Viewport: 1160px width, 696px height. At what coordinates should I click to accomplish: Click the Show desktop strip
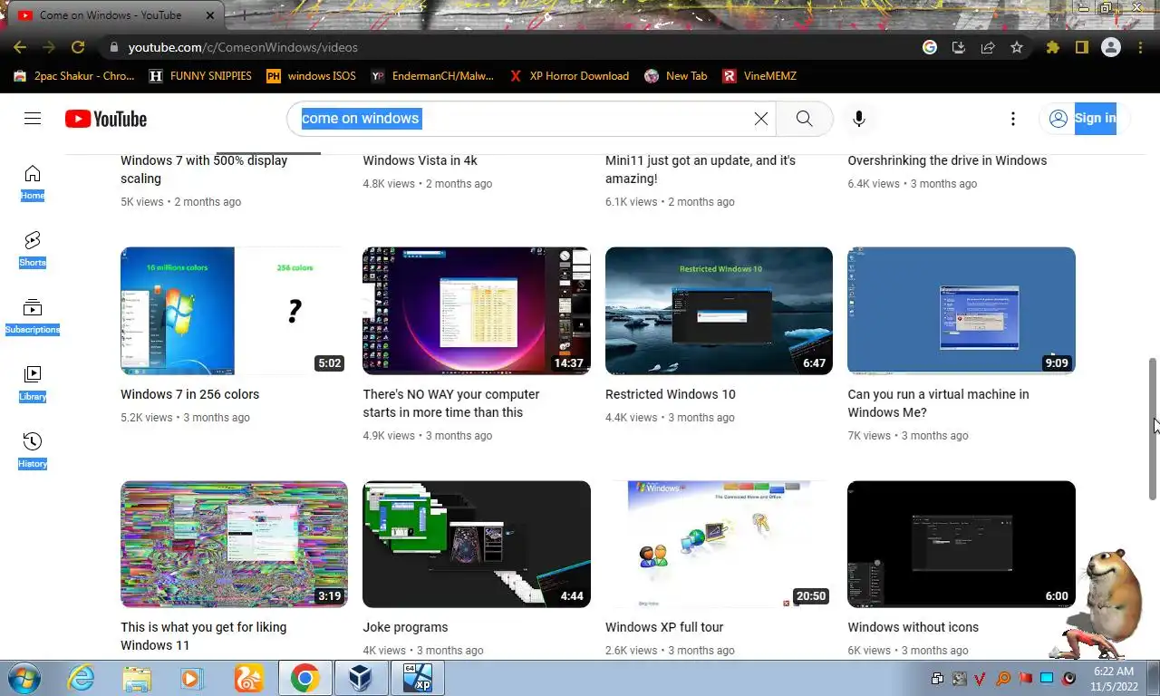(1154, 678)
